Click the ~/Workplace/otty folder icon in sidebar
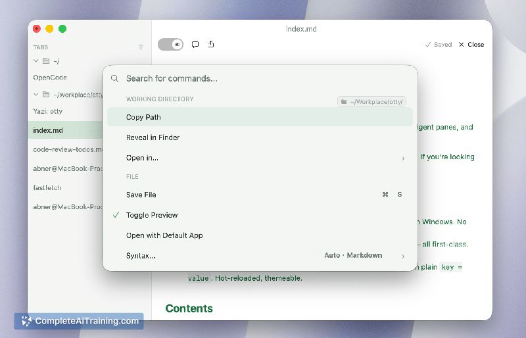Screen dimensions: 526x338 pyautogui.click(x=46, y=95)
